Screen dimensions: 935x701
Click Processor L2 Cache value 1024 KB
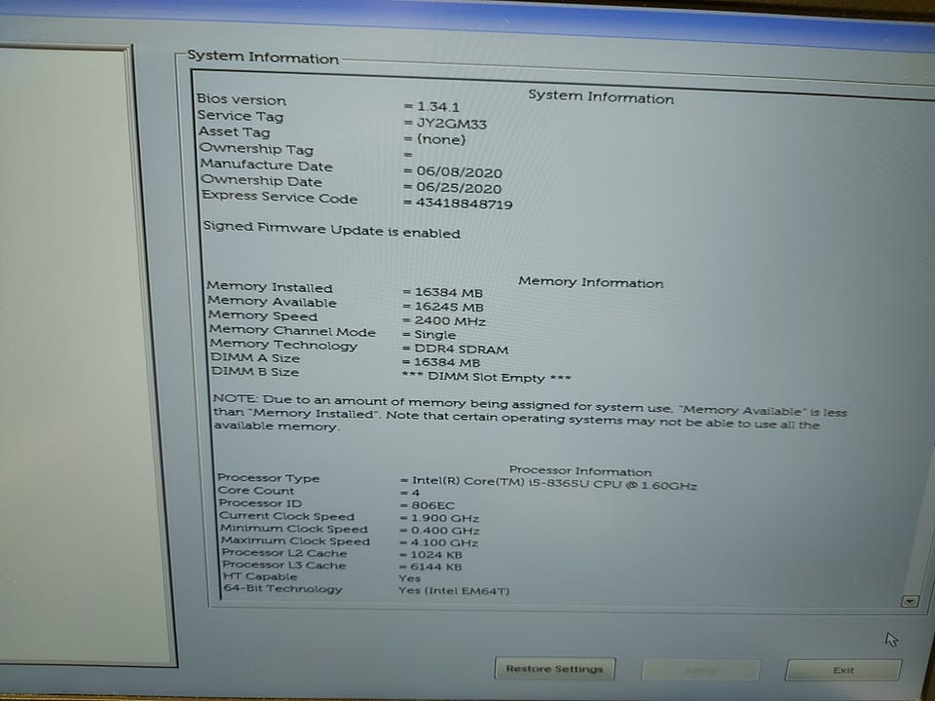[x=436, y=555]
